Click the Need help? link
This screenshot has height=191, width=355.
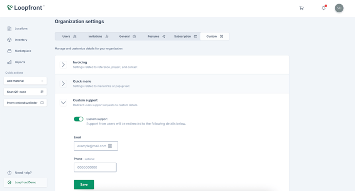tap(23, 172)
